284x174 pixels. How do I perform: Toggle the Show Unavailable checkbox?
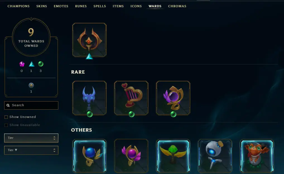(6, 125)
